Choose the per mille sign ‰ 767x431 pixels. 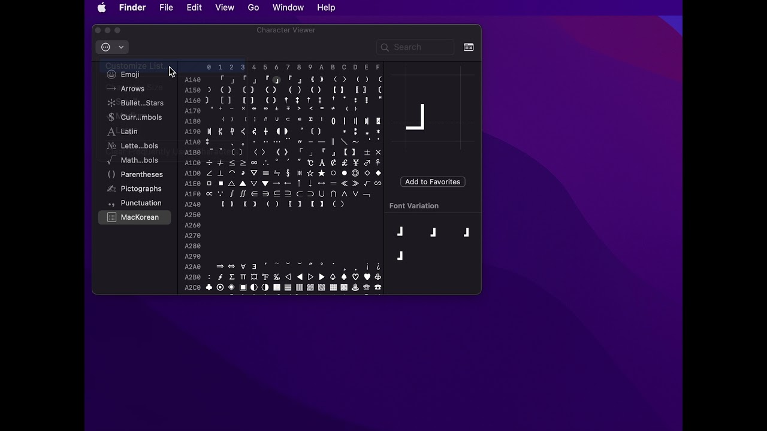[276, 277]
